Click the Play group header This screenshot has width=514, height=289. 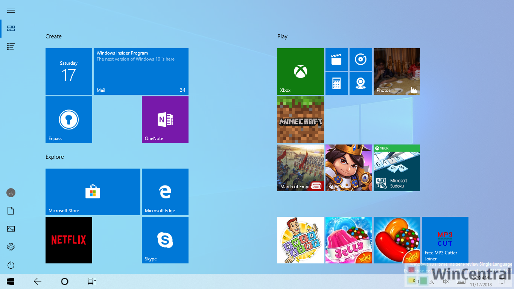[x=282, y=37]
